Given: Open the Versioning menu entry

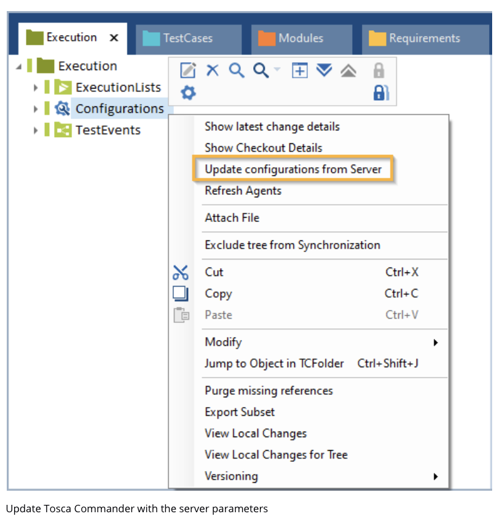Looking at the screenshot, I should [309, 476].
